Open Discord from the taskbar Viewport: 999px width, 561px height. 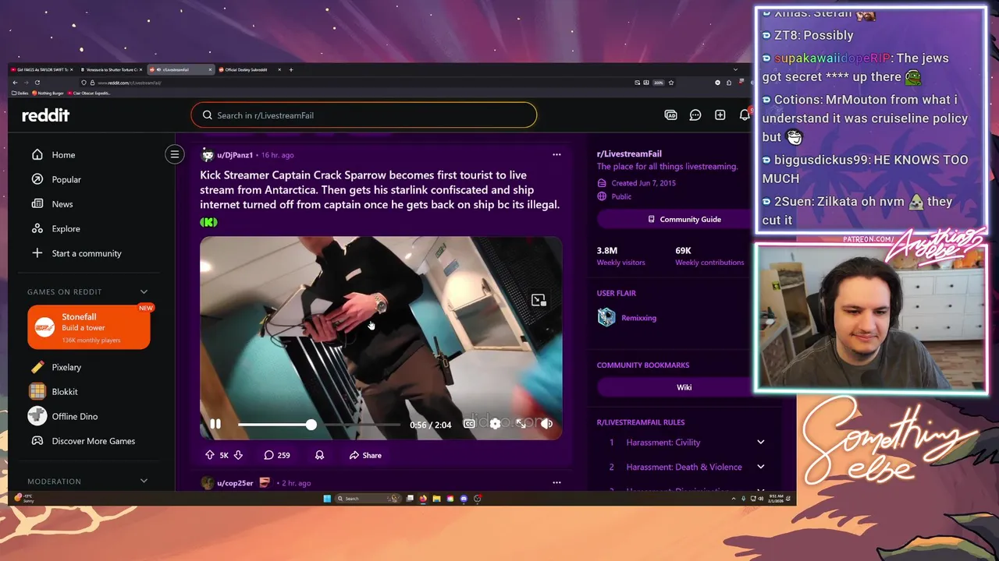(x=464, y=499)
